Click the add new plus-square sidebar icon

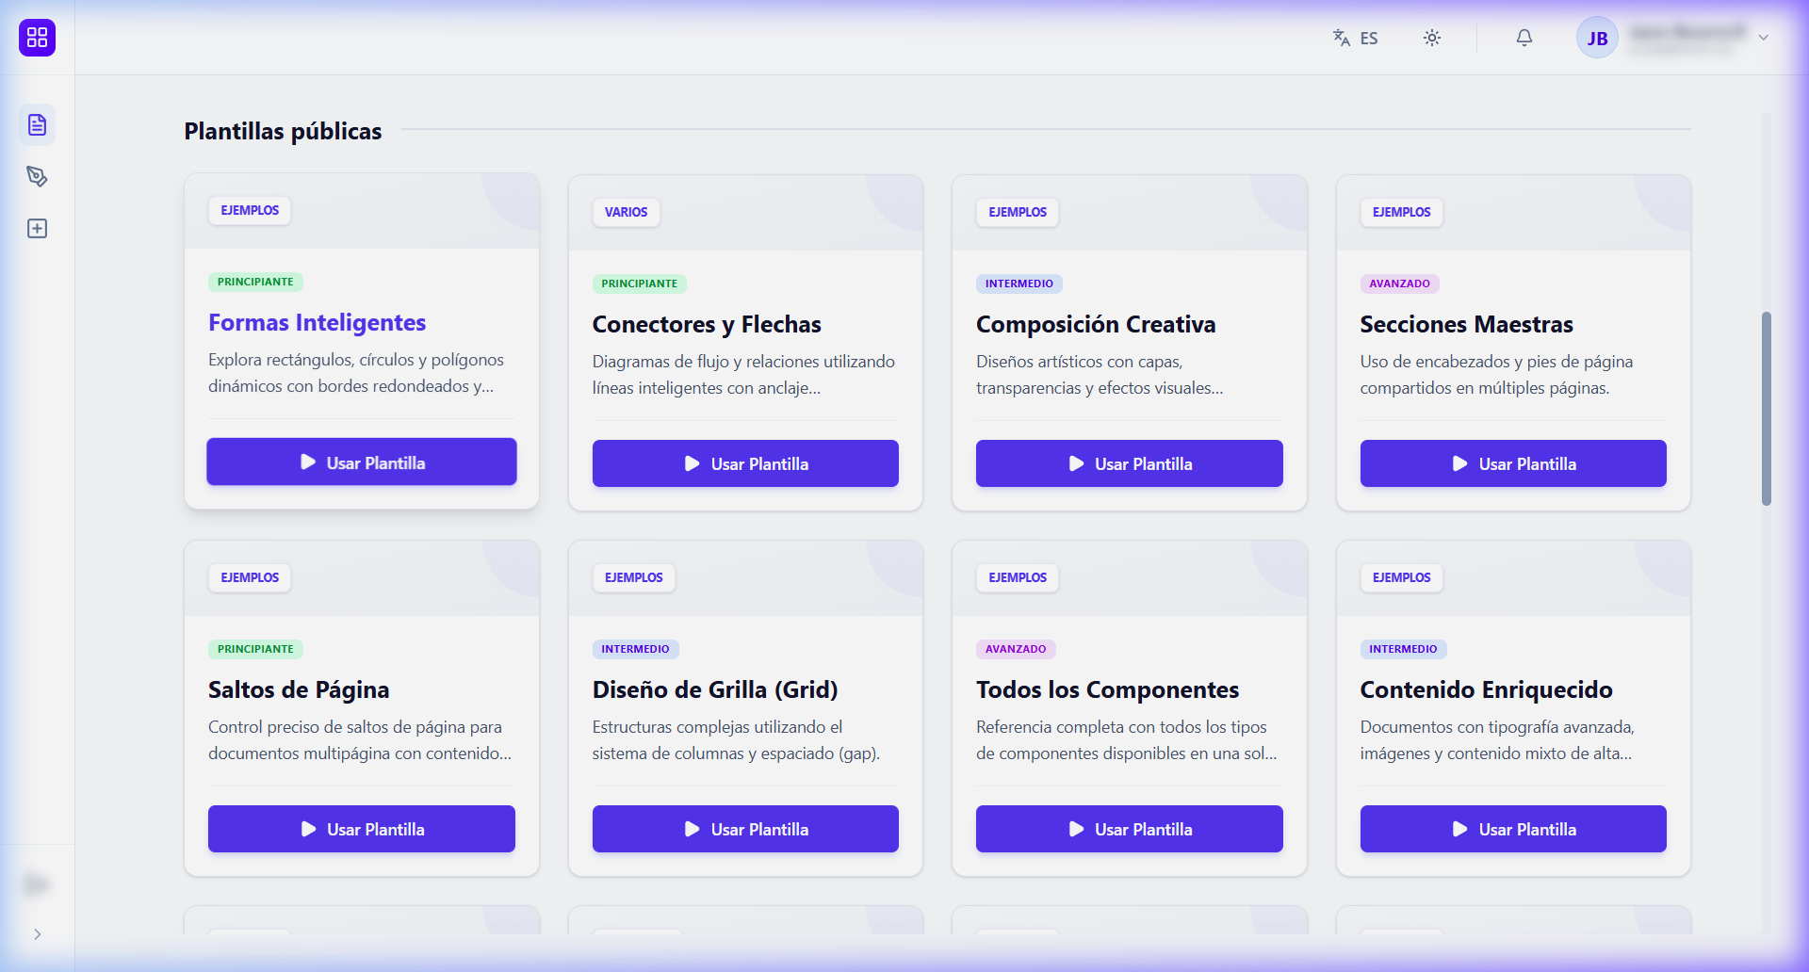point(37,228)
